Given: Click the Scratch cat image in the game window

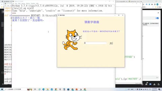Looking at the screenshot, I should [x=72, y=40].
